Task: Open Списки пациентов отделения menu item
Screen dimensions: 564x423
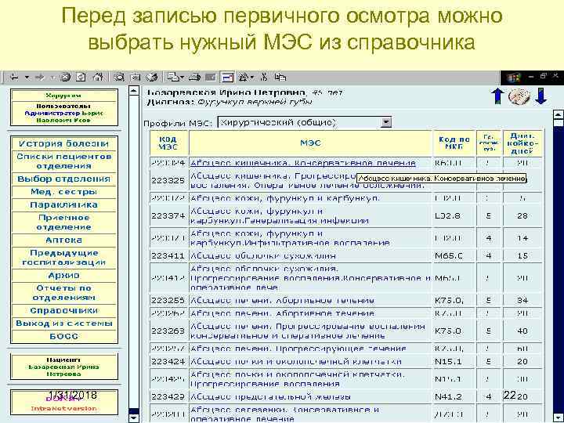Action: click(63, 161)
